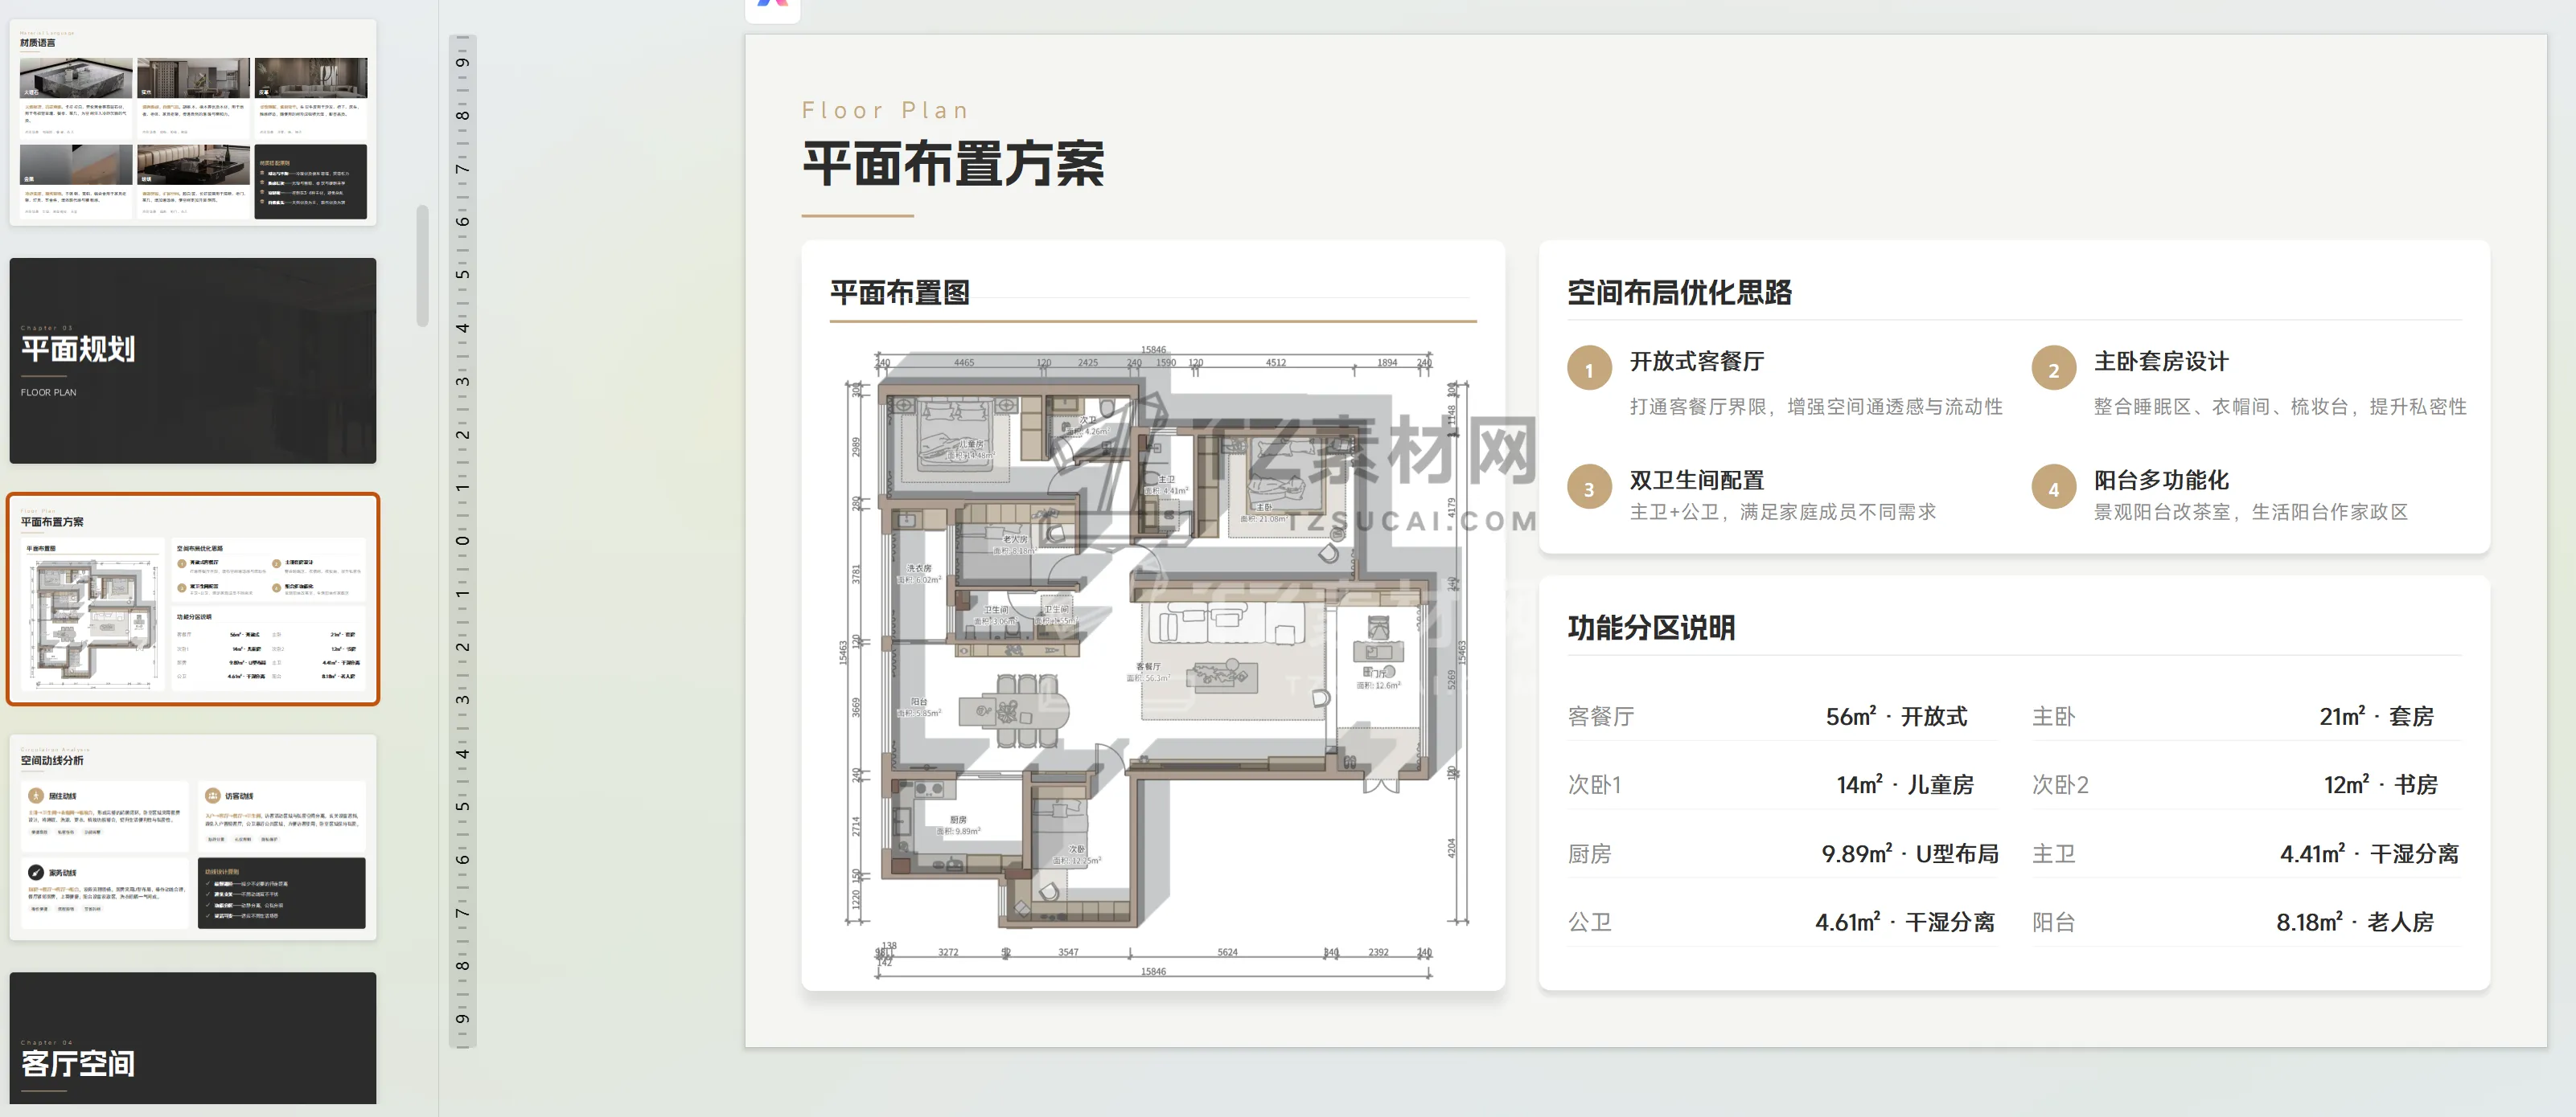This screenshot has width=2576, height=1117.
Task: Click the 空间布局优化思路 heading
Action: point(1679,293)
